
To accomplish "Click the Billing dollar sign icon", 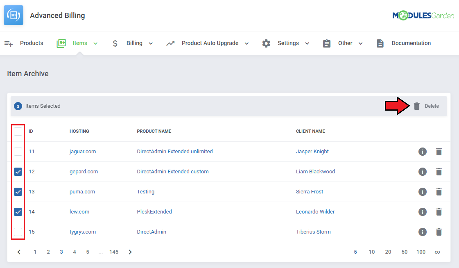I will click(x=115, y=43).
